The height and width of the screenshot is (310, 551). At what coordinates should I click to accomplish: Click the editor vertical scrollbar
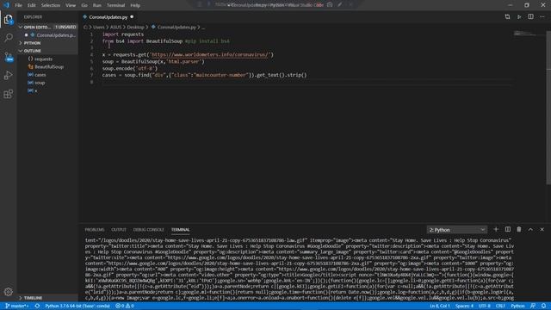tap(548, 107)
